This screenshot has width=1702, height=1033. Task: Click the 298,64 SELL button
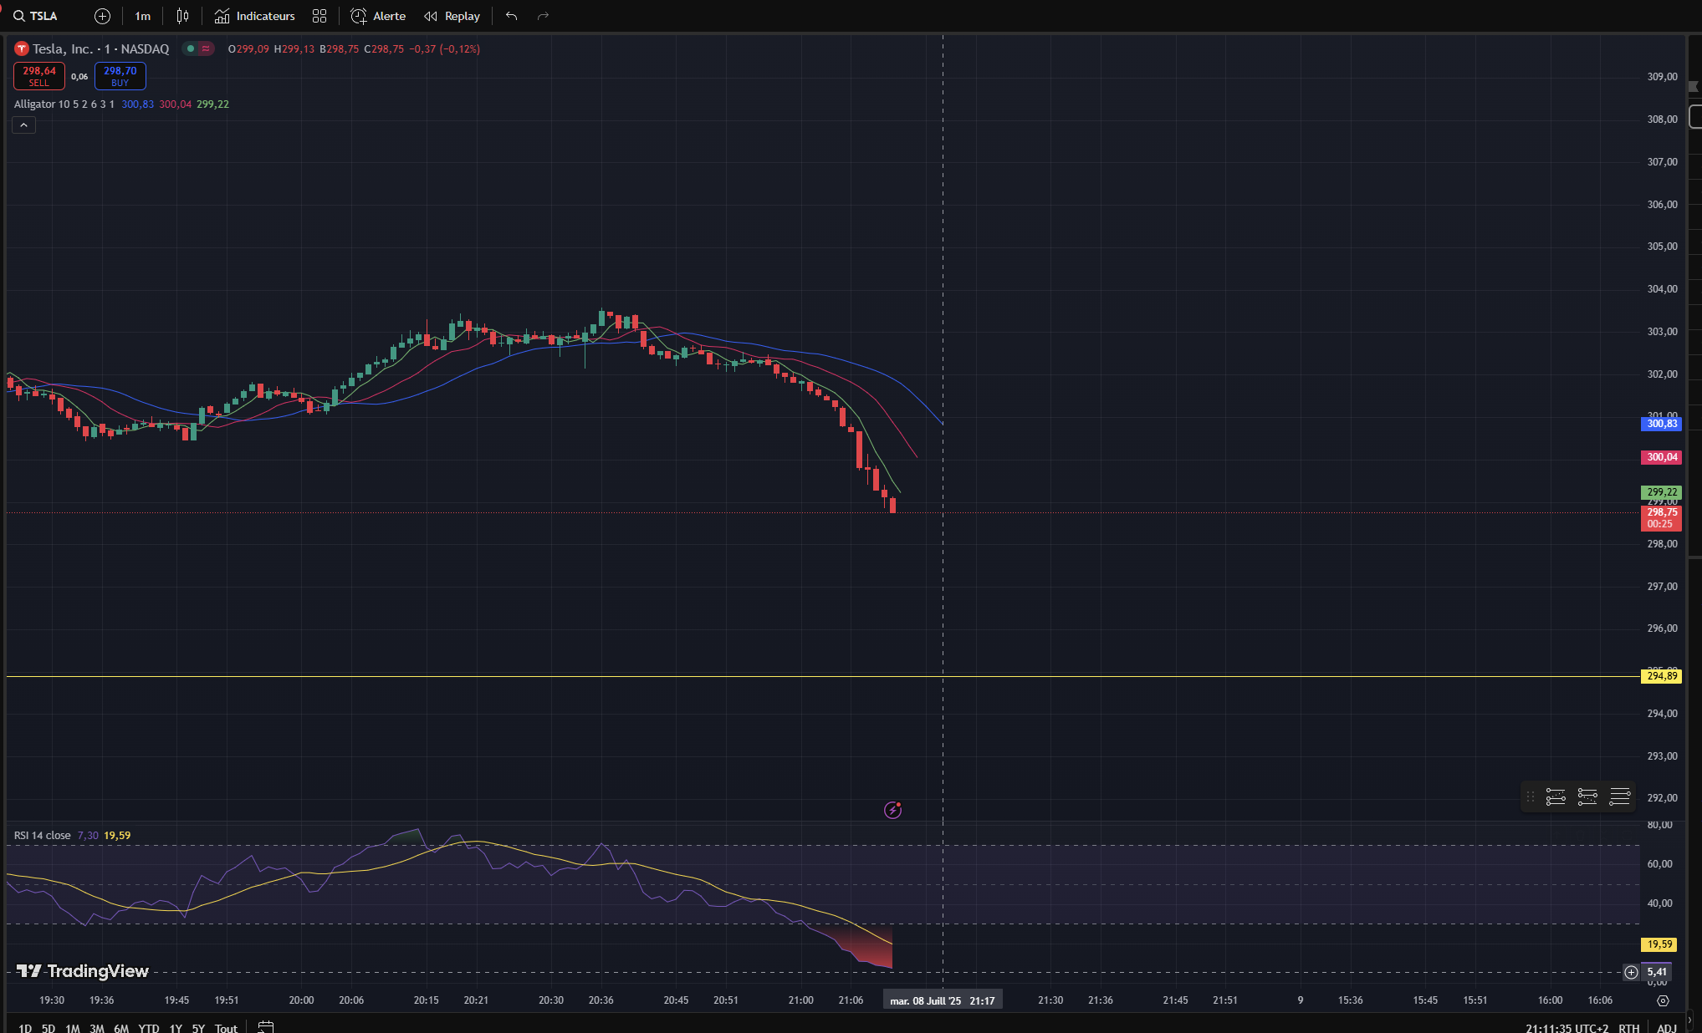39,76
